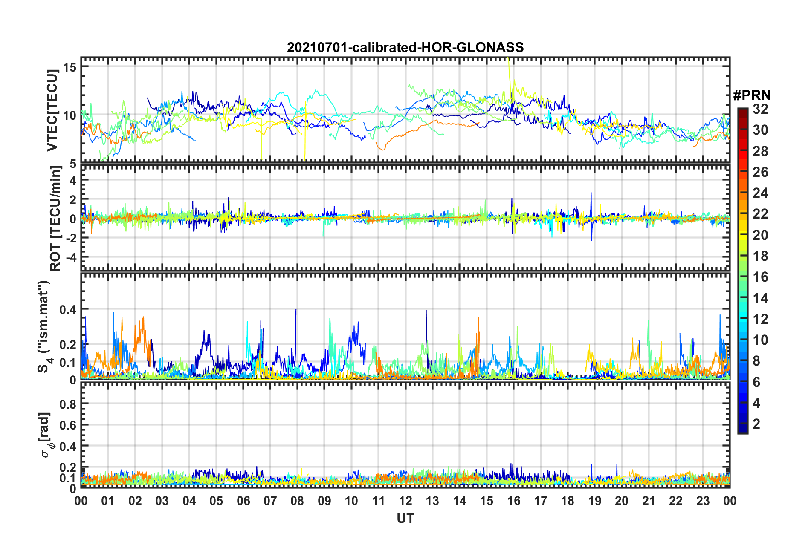The image size is (811, 542).
Task: Click x-axis tick label 15
Action: point(487,501)
